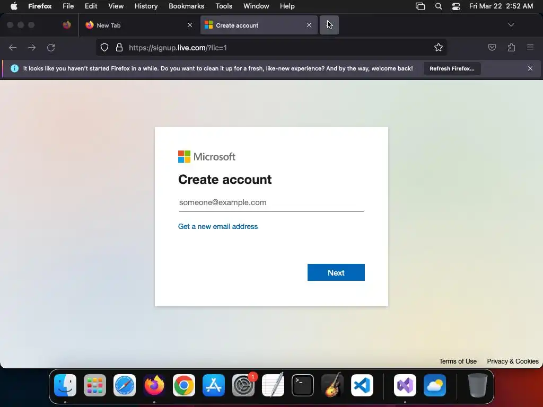Open the Weather app from the Dock
This screenshot has height=407, width=543.
435,385
